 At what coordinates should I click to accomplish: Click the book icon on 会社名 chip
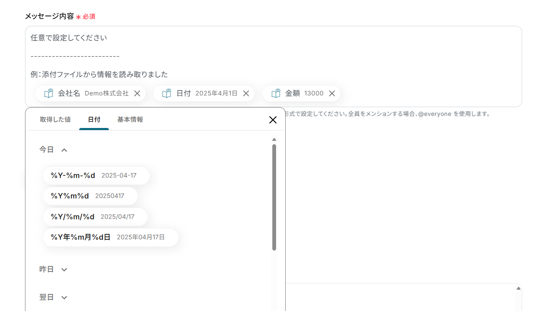click(x=49, y=93)
